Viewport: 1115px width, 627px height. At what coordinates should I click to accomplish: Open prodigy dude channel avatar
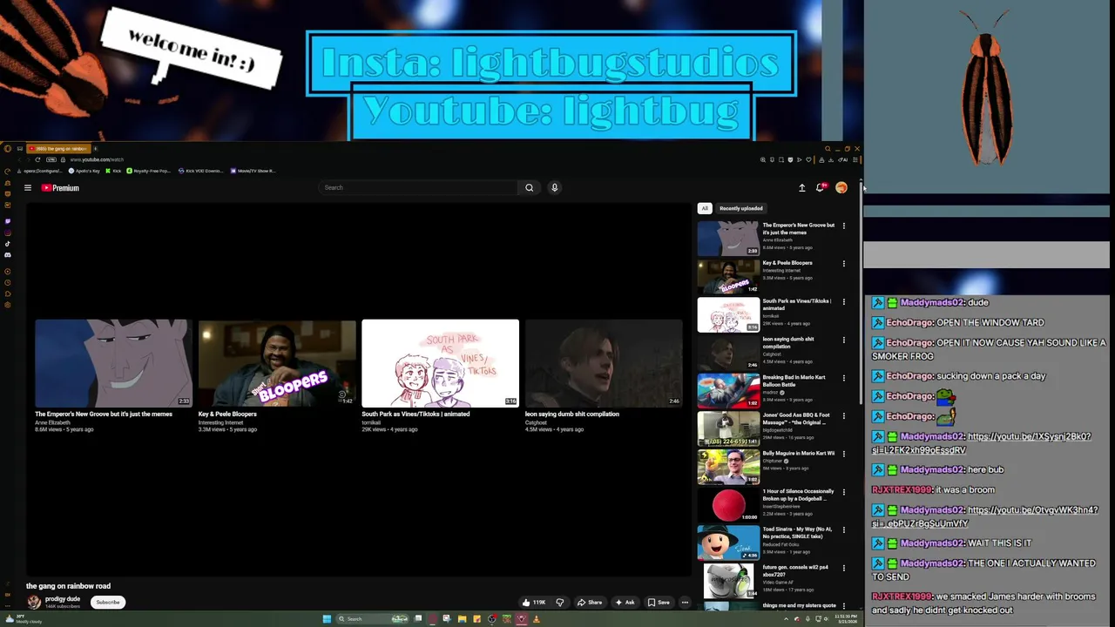click(34, 602)
